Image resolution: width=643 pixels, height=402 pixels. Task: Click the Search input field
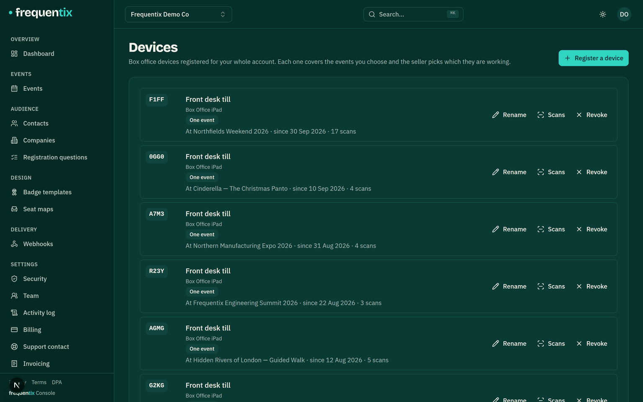[413, 14]
